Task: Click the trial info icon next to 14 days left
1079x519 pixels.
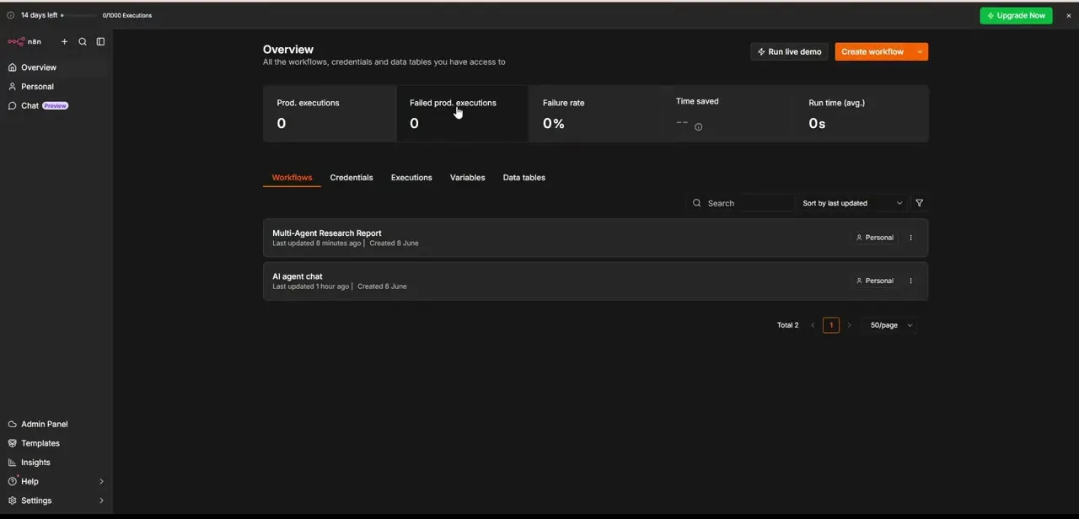Action: click(x=11, y=15)
